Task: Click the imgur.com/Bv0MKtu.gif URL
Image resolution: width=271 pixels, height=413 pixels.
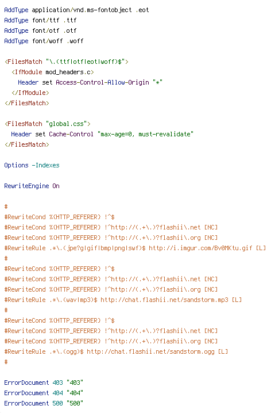Action: tap(200, 248)
